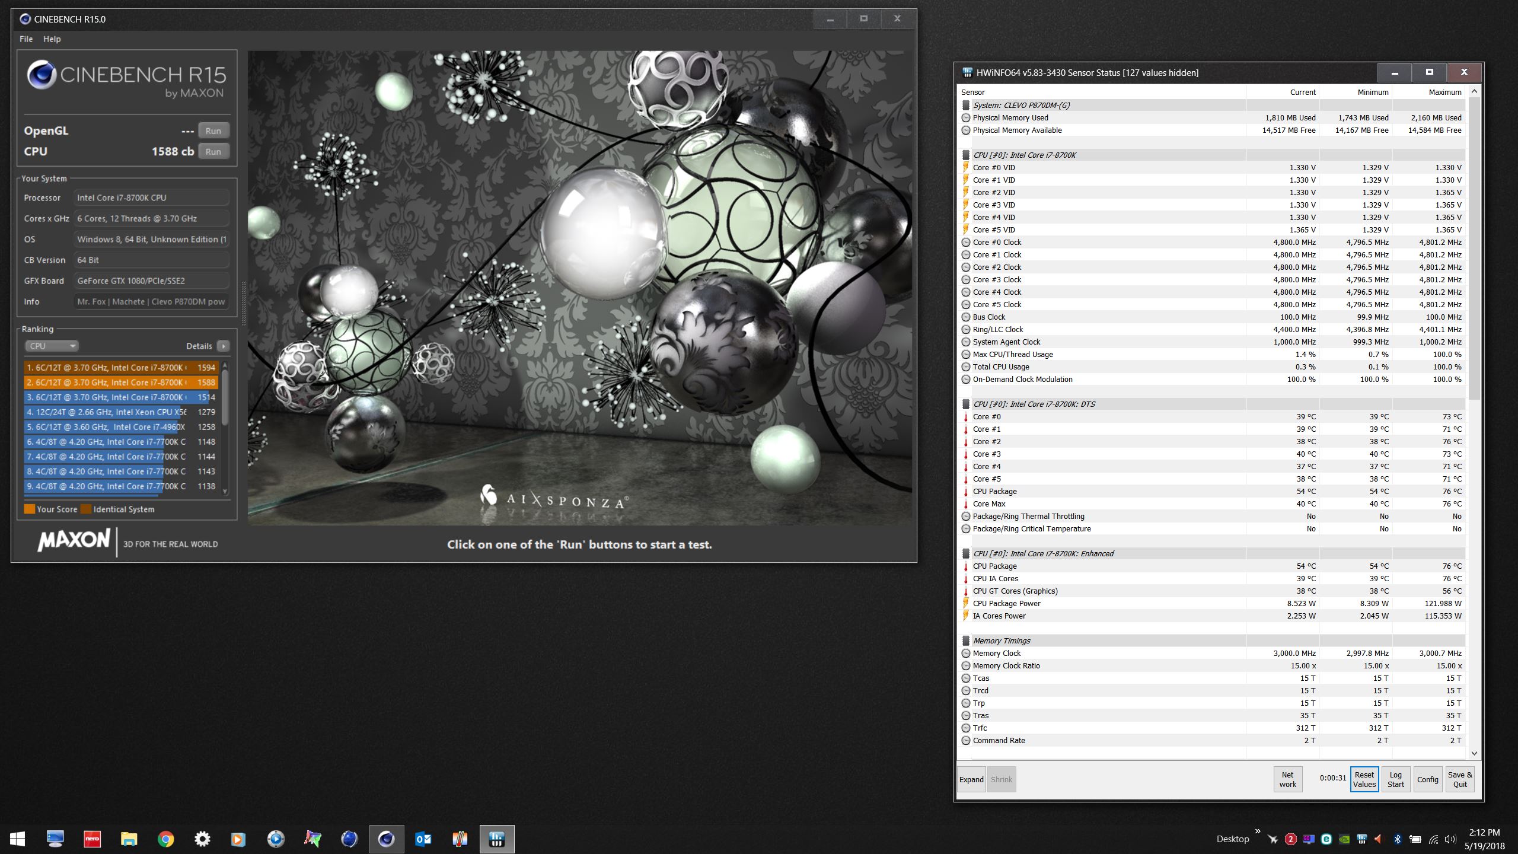Run the OpenGL benchmark

coord(213,131)
